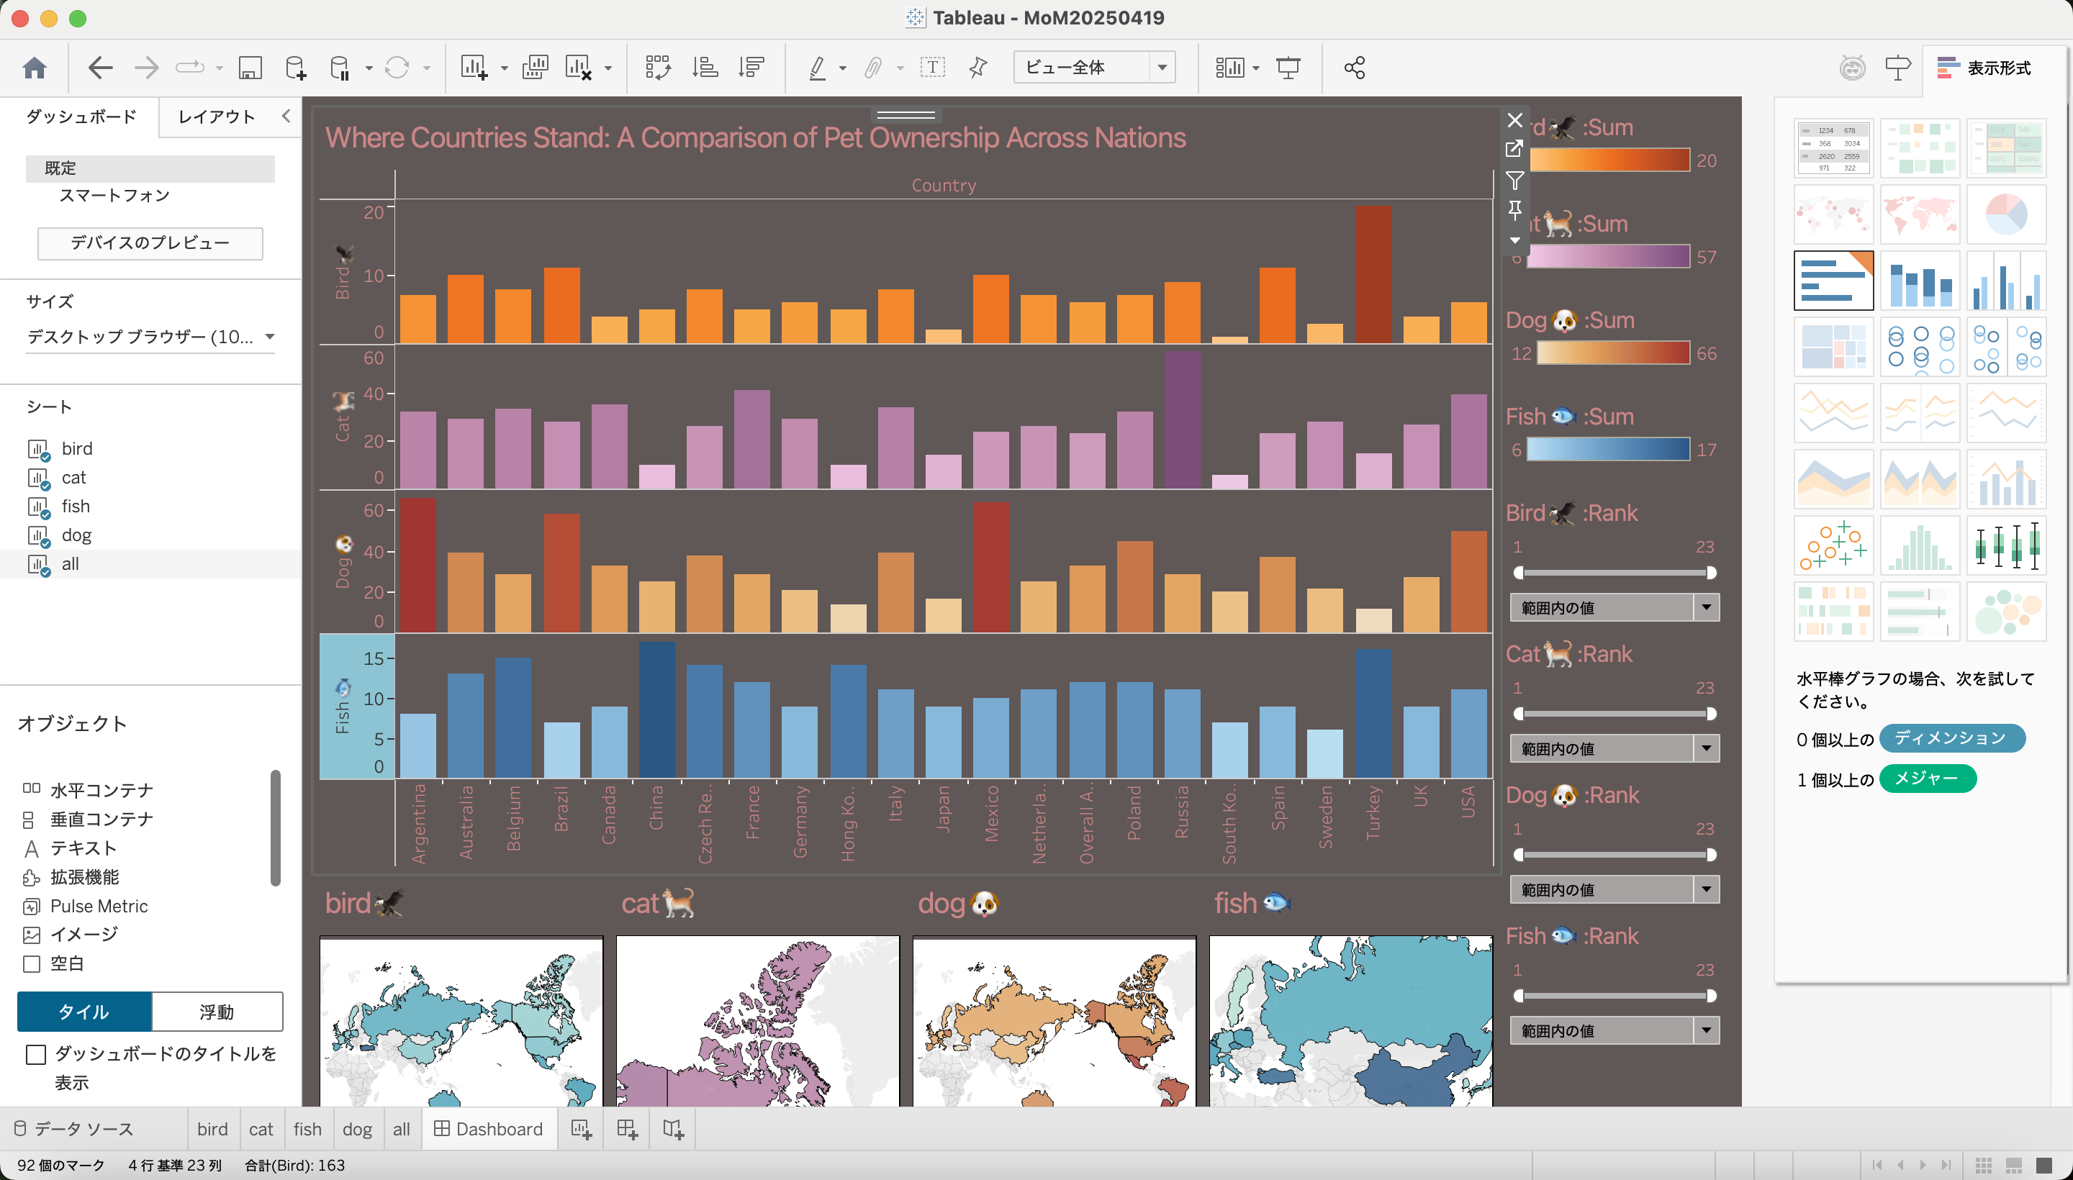Open the fit dropdown ビュー全体
The height and width of the screenshot is (1180, 2073).
point(1095,67)
